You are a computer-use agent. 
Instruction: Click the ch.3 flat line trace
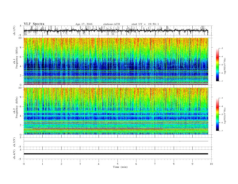tap(116, 141)
